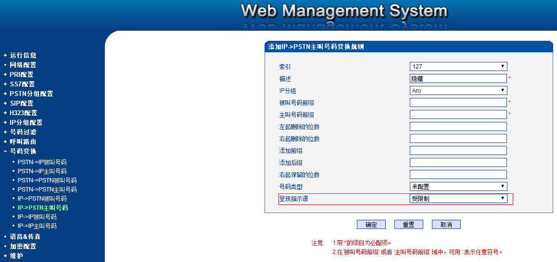This screenshot has height=262, width=557.
Task: Expand the 维护 menu section
Action: click(16, 256)
